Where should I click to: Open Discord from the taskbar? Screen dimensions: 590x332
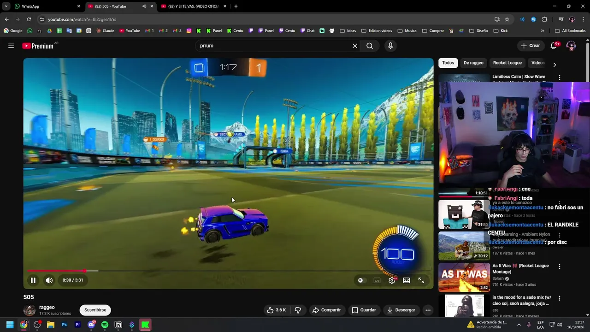(x=91, y=325)
